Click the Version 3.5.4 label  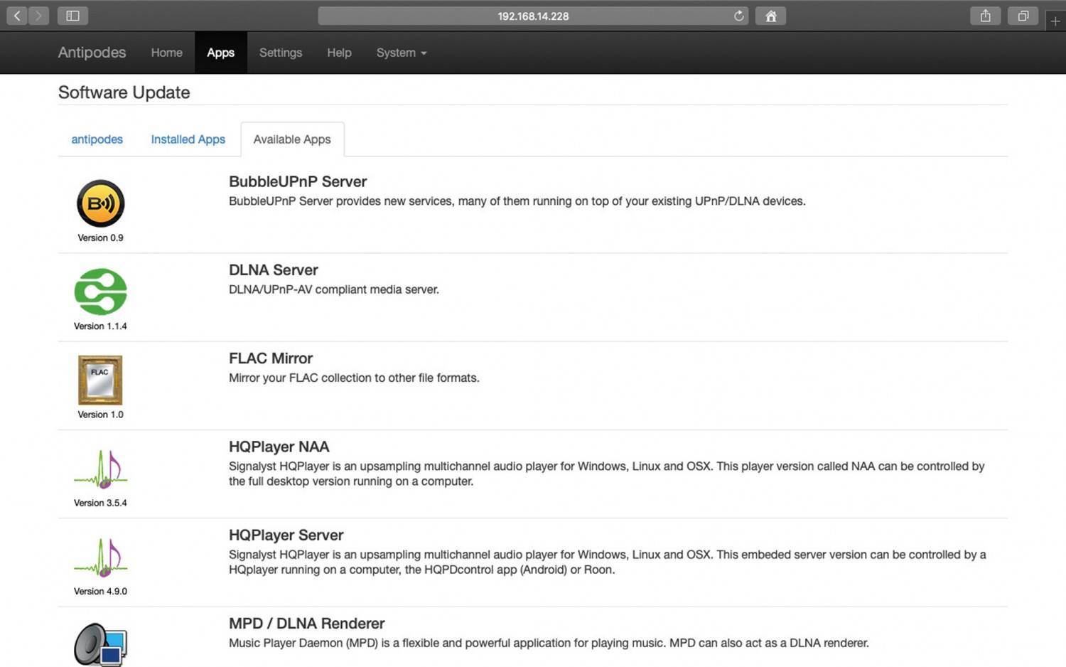(100, 503)
